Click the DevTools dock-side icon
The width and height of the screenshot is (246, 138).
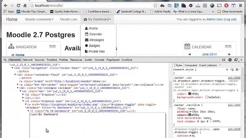pyautogui.click(x=236, y=60)
